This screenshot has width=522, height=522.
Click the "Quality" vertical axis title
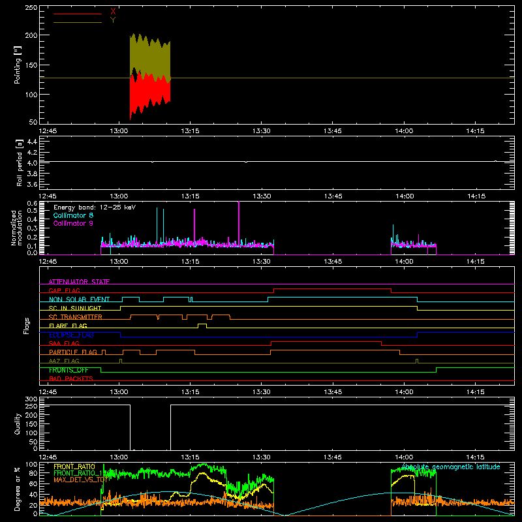(x=18, y=423)
